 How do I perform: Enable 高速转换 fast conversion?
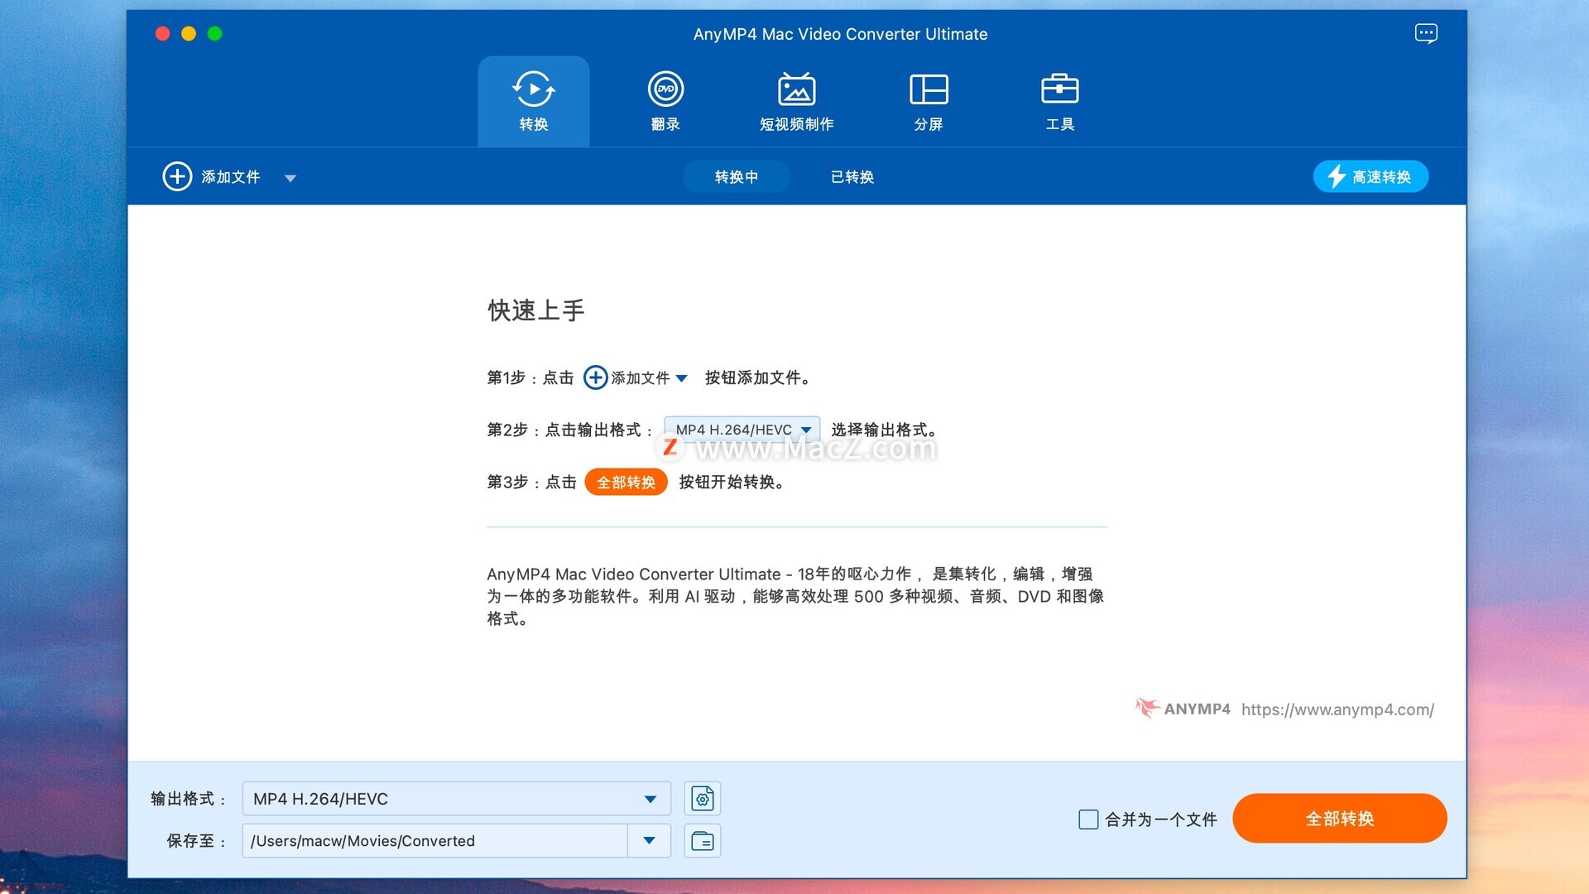(x=1370, y=176)
